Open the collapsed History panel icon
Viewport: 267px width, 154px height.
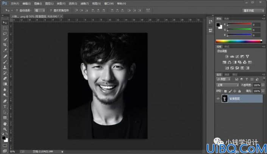click(211, 22)
